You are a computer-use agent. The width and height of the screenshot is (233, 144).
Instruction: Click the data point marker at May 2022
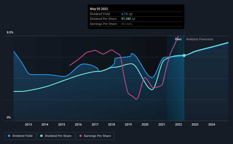pyautogui.click(x=184, y=55)
